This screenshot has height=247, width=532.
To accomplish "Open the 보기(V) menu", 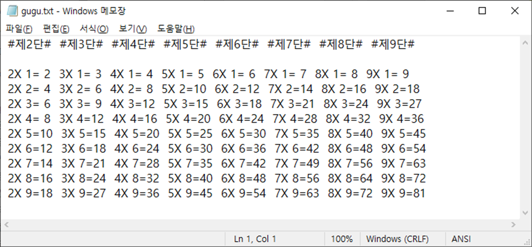I will tap(133, 29).
